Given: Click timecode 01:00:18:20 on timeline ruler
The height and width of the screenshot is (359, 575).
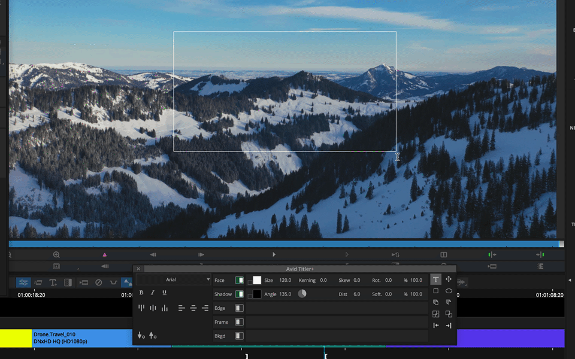Looking at the screenshot, I should point(32,295).
